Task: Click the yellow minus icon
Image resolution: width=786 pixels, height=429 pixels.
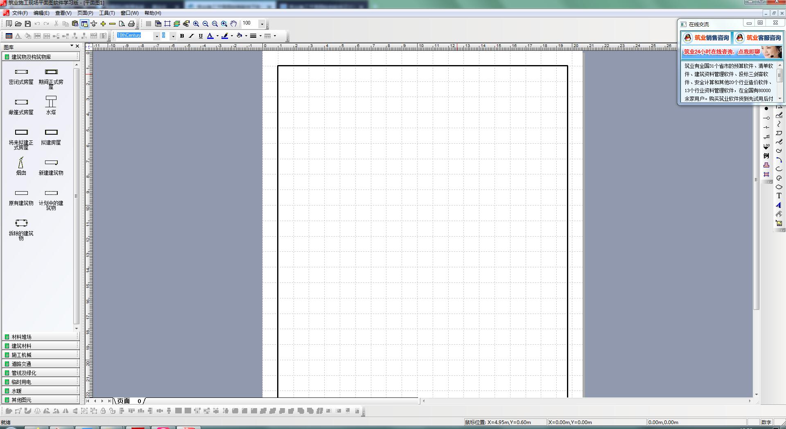Action: point(112,24)
